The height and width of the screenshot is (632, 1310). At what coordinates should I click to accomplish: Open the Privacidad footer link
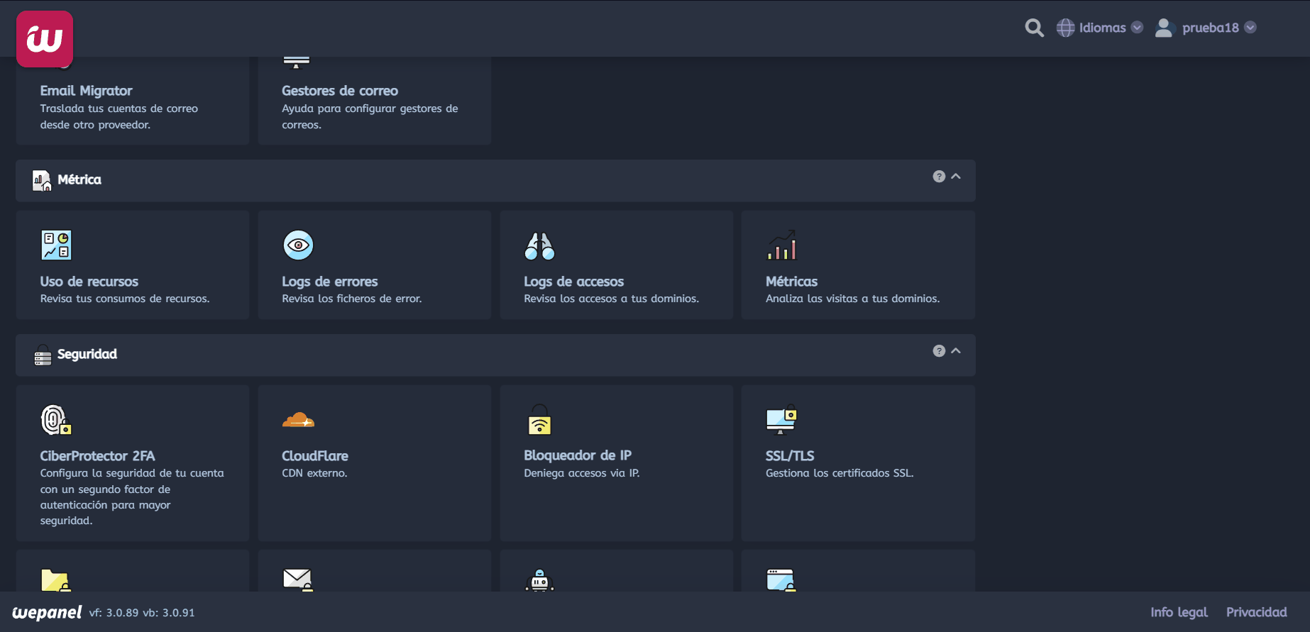pyautogui.click(x=1256, y=612)
